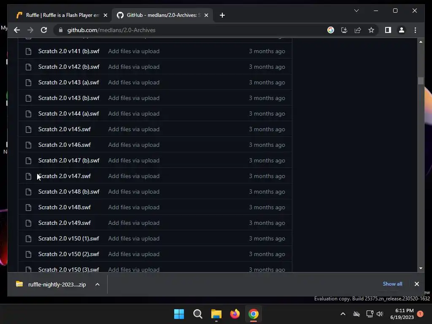
Task: Open a new browser tab
Action: click(222, 15)
